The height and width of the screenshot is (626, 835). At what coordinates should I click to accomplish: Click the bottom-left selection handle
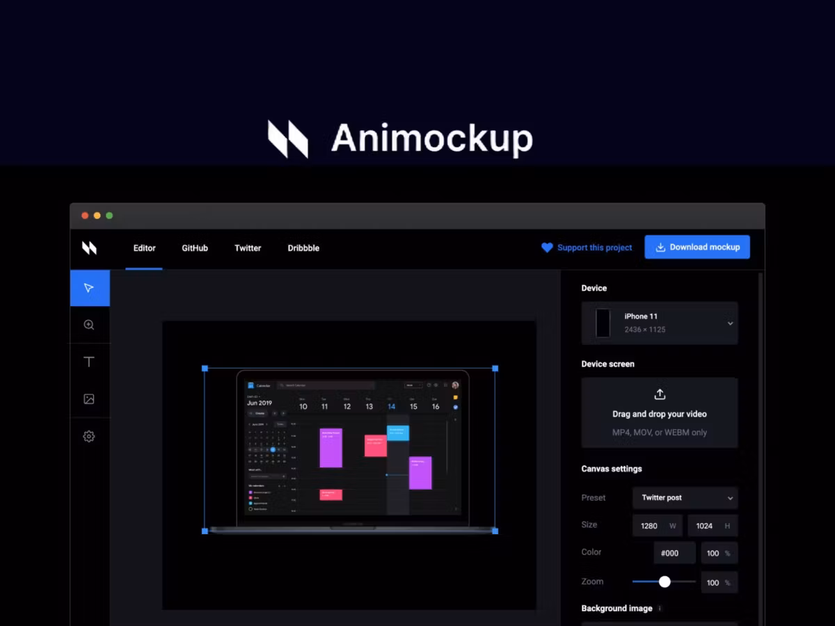[x=205, y=531]
